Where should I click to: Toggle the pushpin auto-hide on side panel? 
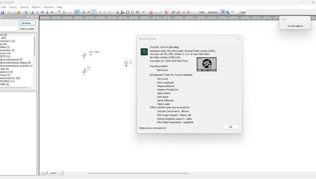[32, 17]
